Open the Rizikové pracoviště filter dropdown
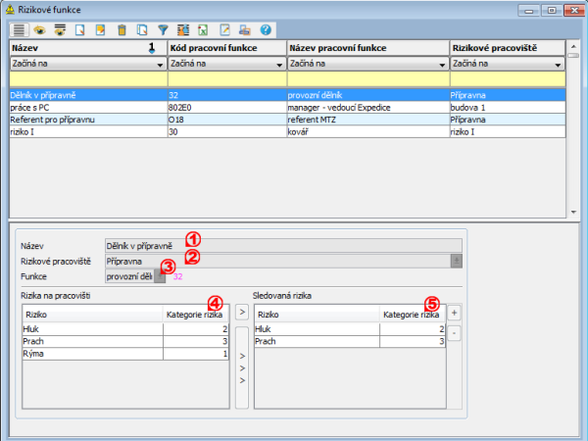This screenshot has width=588, height=441. [x=558, y=64]
